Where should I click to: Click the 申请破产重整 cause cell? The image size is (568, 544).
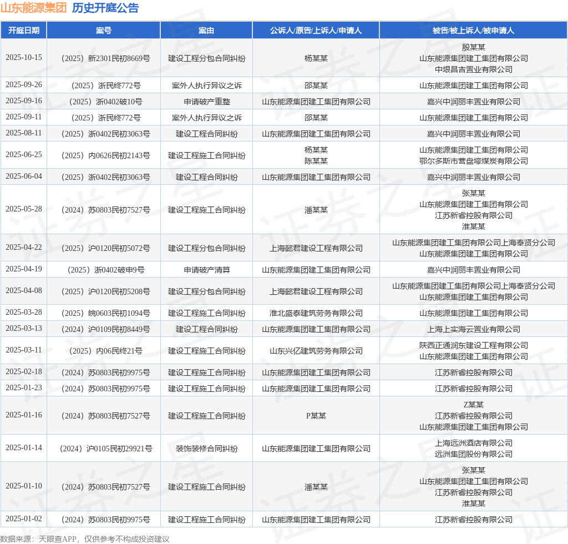[206, 102]
